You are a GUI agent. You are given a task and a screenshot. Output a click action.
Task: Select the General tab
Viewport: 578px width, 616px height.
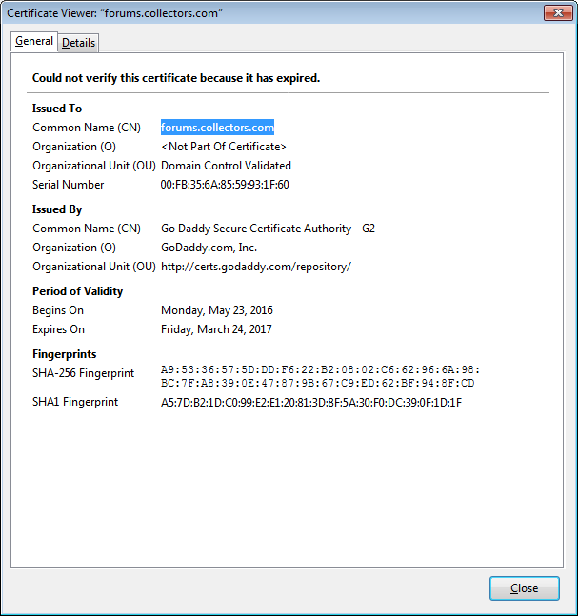pyautogui.click(x=34, y=41)
